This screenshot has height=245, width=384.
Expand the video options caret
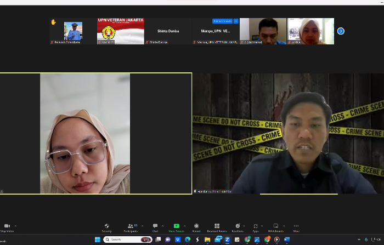click(16, 226)
